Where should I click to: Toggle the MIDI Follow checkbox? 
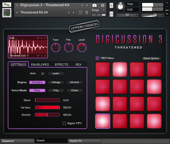click(x=97, y=58)
